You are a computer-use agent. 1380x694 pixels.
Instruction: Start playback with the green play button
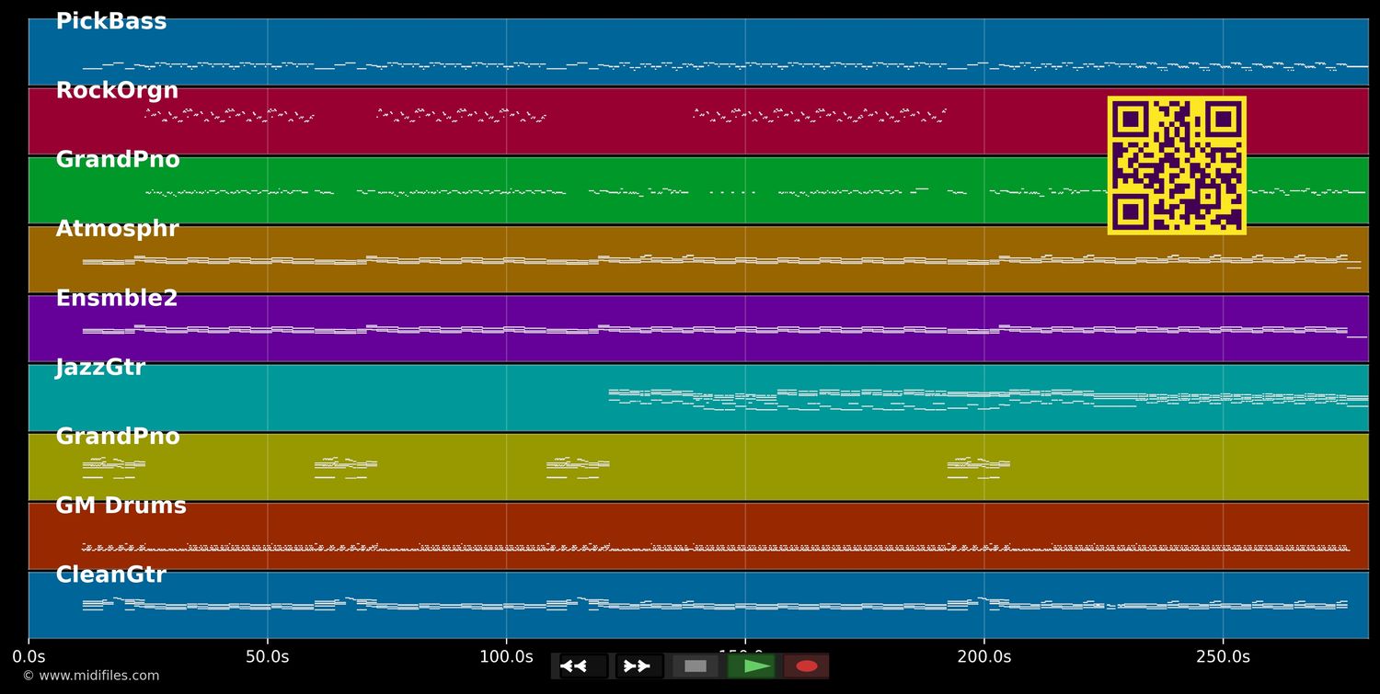point(752,666)
